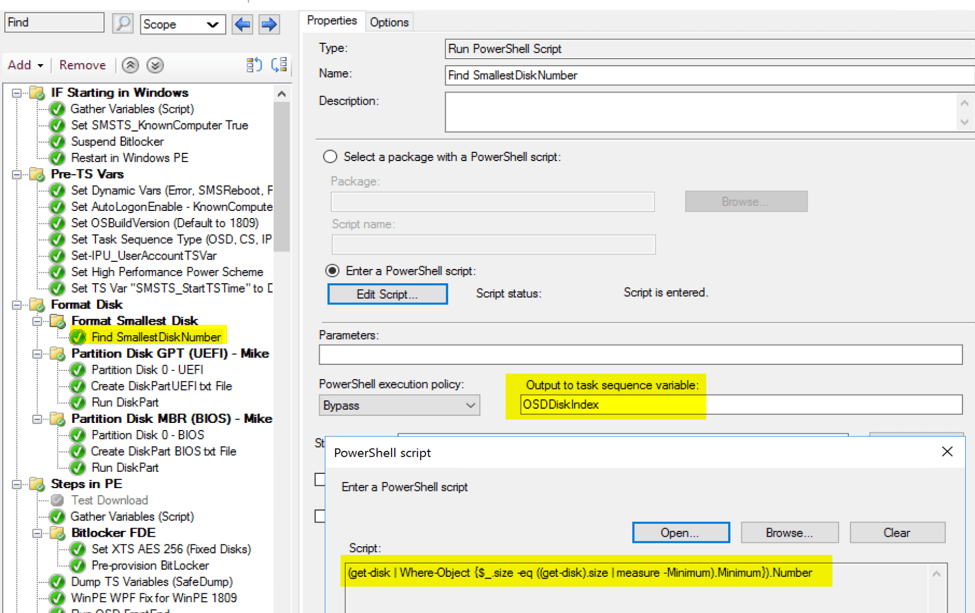Click the OSDDiskIndex output variable field

click(x=740, y=405)
